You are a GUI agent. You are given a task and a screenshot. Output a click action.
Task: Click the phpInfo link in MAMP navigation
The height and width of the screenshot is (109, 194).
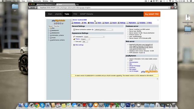[59, 14]
